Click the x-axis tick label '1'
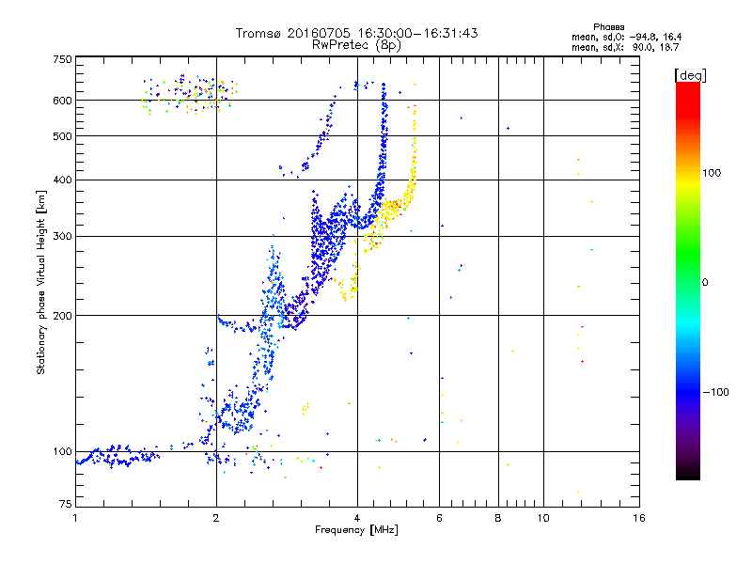 [75, 518]
